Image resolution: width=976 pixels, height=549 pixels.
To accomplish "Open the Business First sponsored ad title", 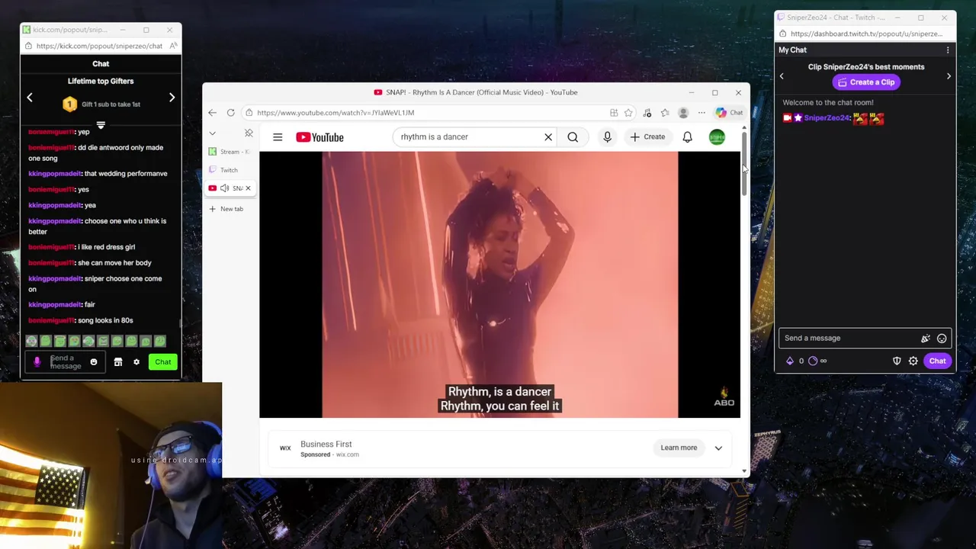I will (x=326, y=444).
